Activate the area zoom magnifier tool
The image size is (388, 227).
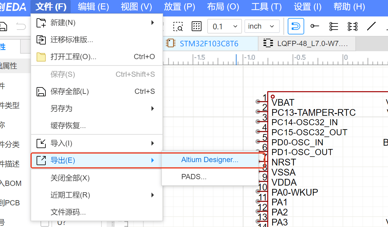pos(178,26)
